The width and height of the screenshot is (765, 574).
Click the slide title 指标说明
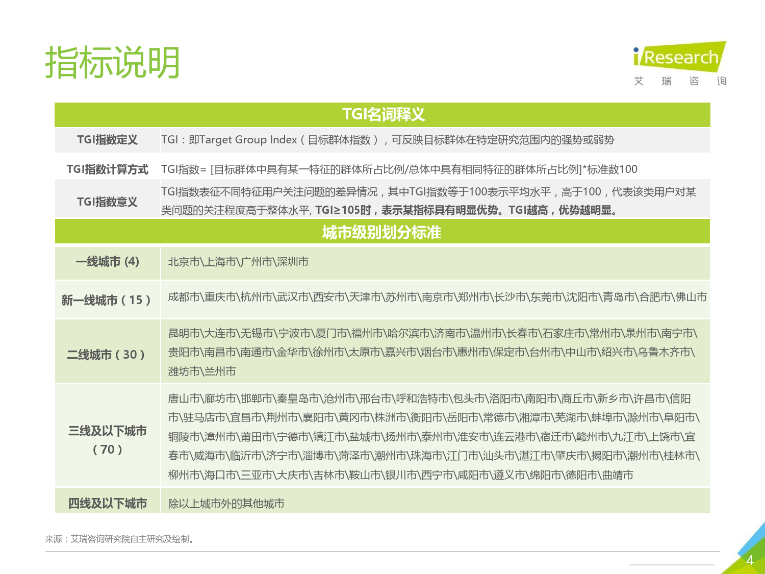(x=113, y=62)
